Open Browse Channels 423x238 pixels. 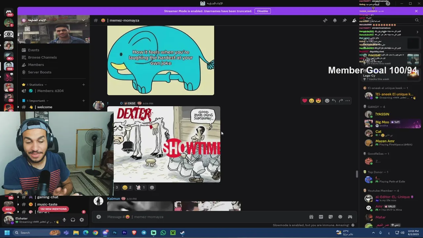42,57
